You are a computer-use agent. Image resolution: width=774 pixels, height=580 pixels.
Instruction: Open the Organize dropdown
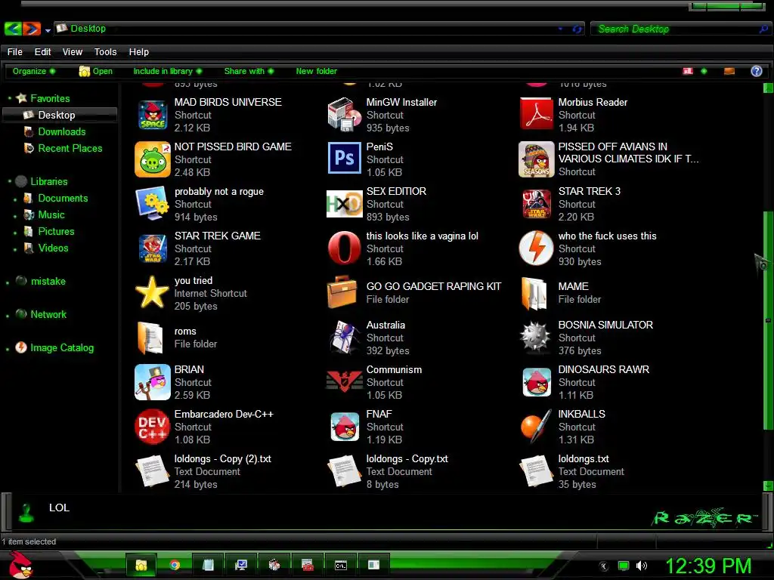click(x=33, y=71)
